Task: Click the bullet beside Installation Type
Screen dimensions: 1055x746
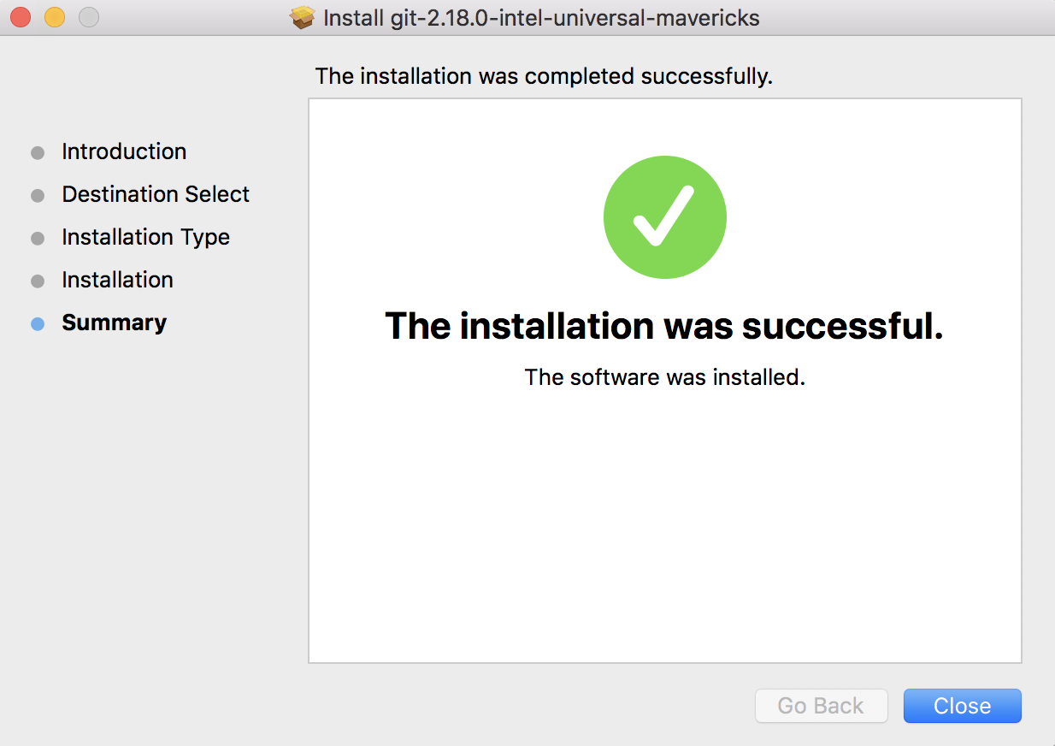Action: tap(38, 239)
